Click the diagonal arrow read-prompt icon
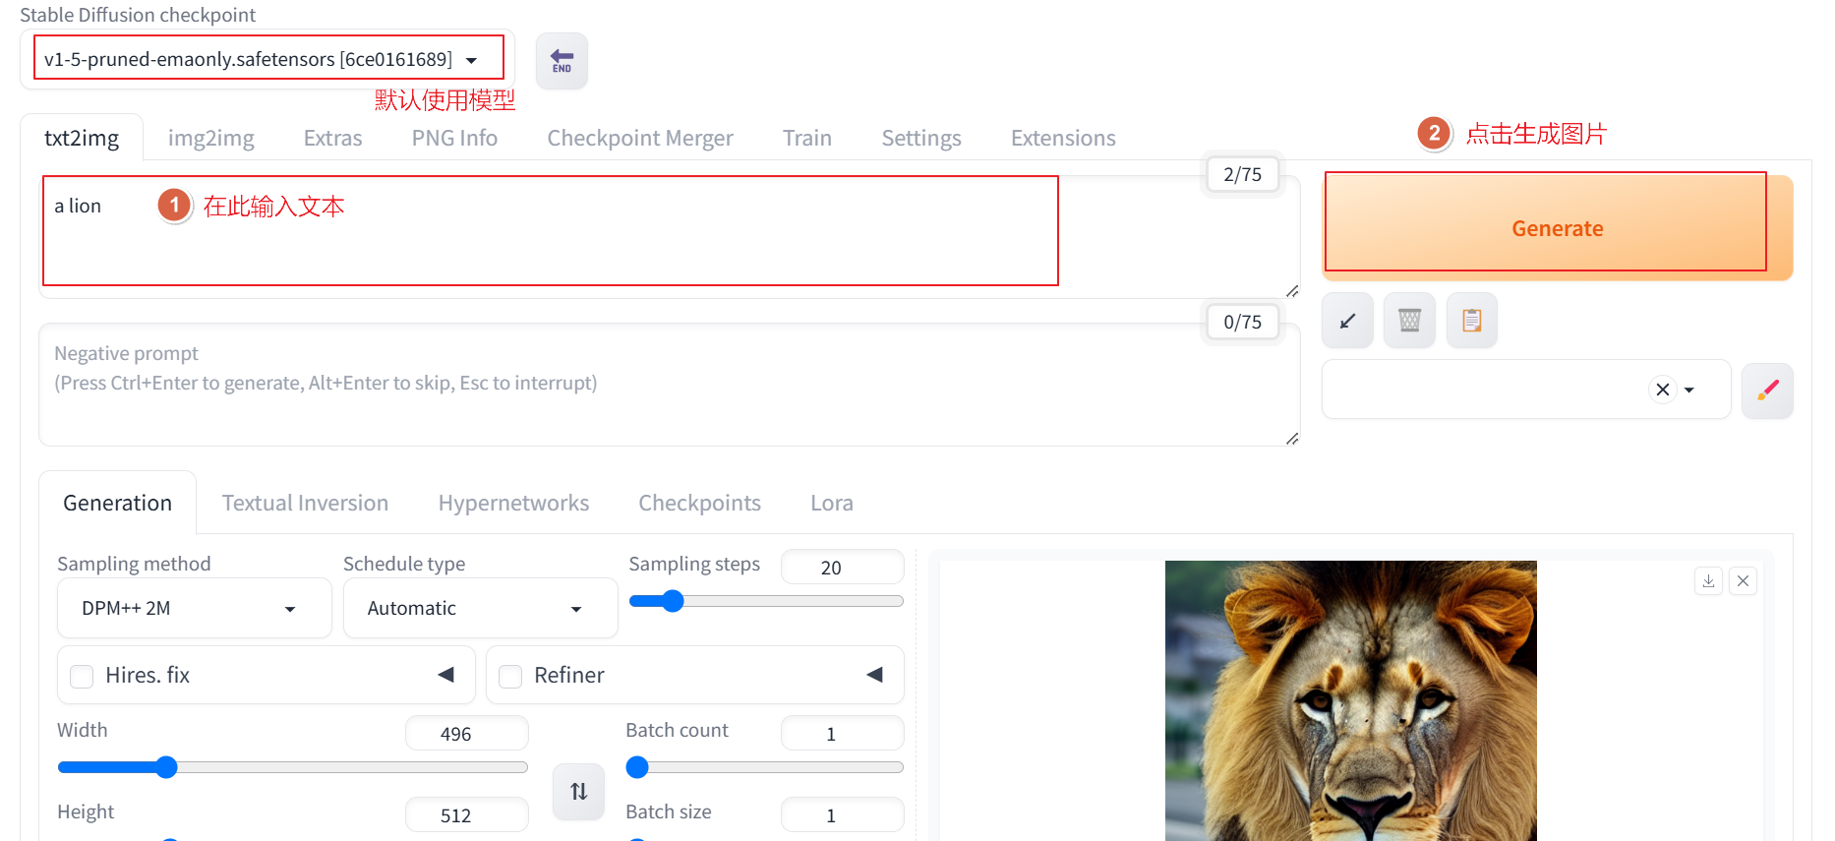Screen dimensions: 1835x841 1347,321
